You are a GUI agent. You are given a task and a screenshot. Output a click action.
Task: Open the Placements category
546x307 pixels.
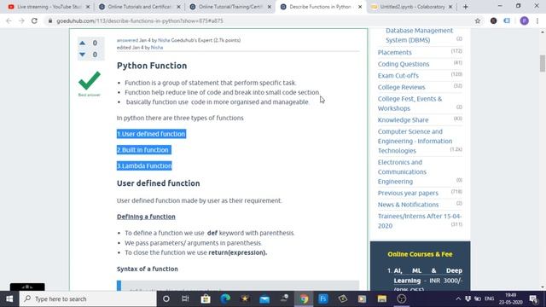click(394, 52)
